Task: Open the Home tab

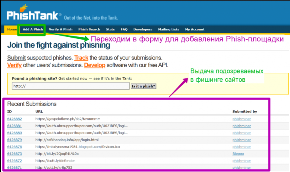Action: (12, 30)
